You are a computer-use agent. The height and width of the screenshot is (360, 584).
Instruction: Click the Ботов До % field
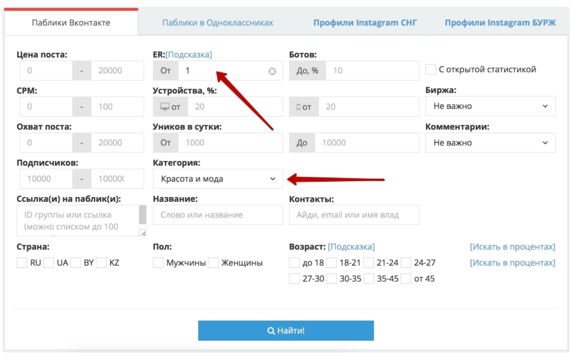pyautogui.click(x=372, y=71)
